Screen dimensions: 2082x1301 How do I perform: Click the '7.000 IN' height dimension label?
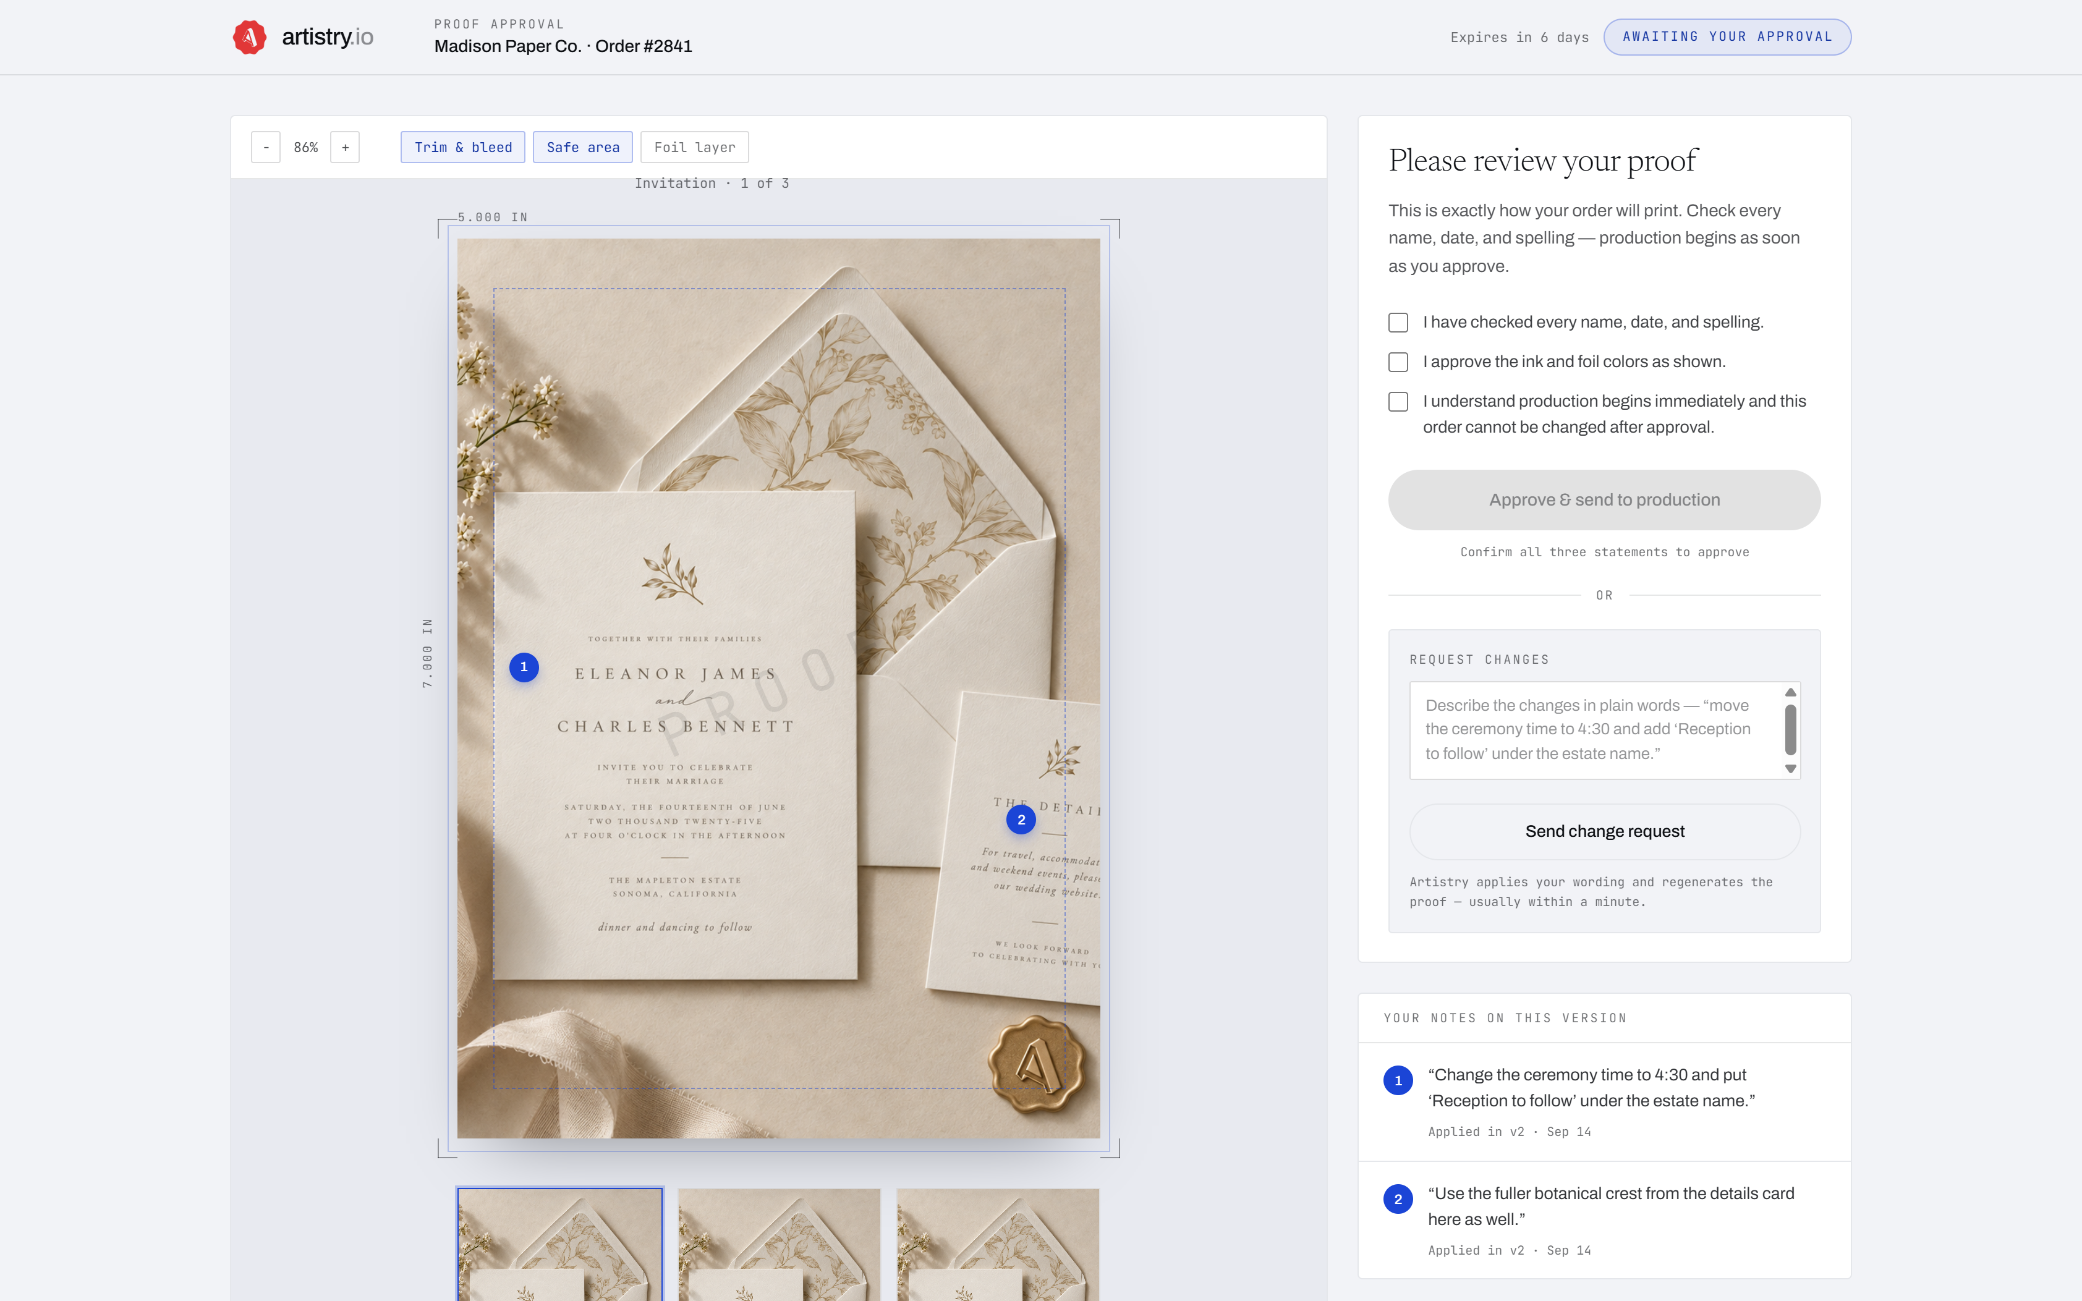coord(428,653)
